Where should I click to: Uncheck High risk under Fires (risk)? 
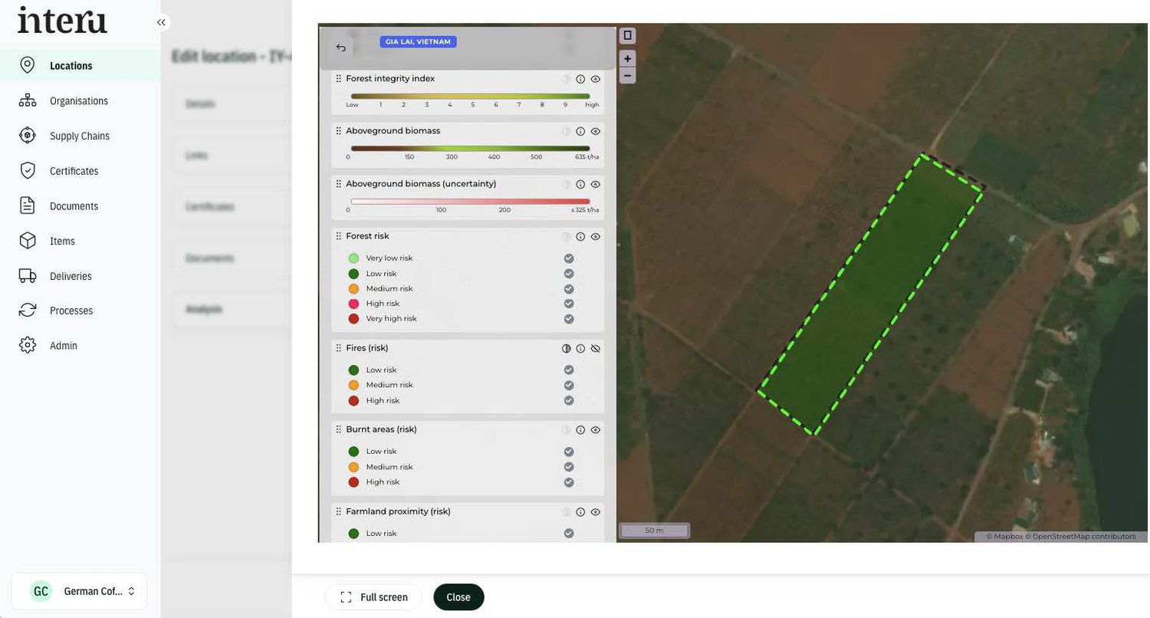(x=569, y=400)
